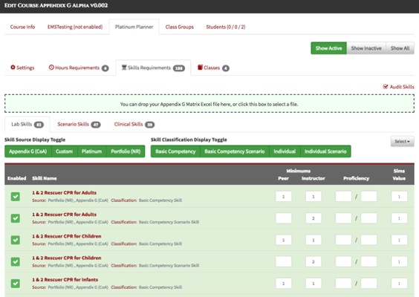The height and width of the screenshot is (297, 419).
Task: Click the Settings gear icon
Action: click(13, 68)
